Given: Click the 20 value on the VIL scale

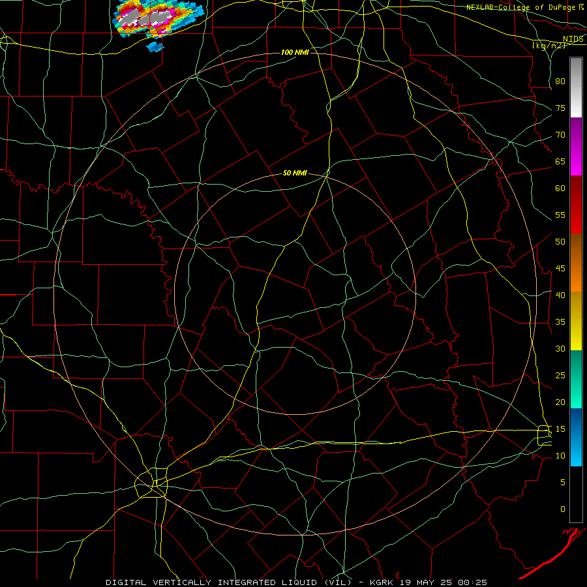Looking at the screenshot, I should [x=560, y=402].
